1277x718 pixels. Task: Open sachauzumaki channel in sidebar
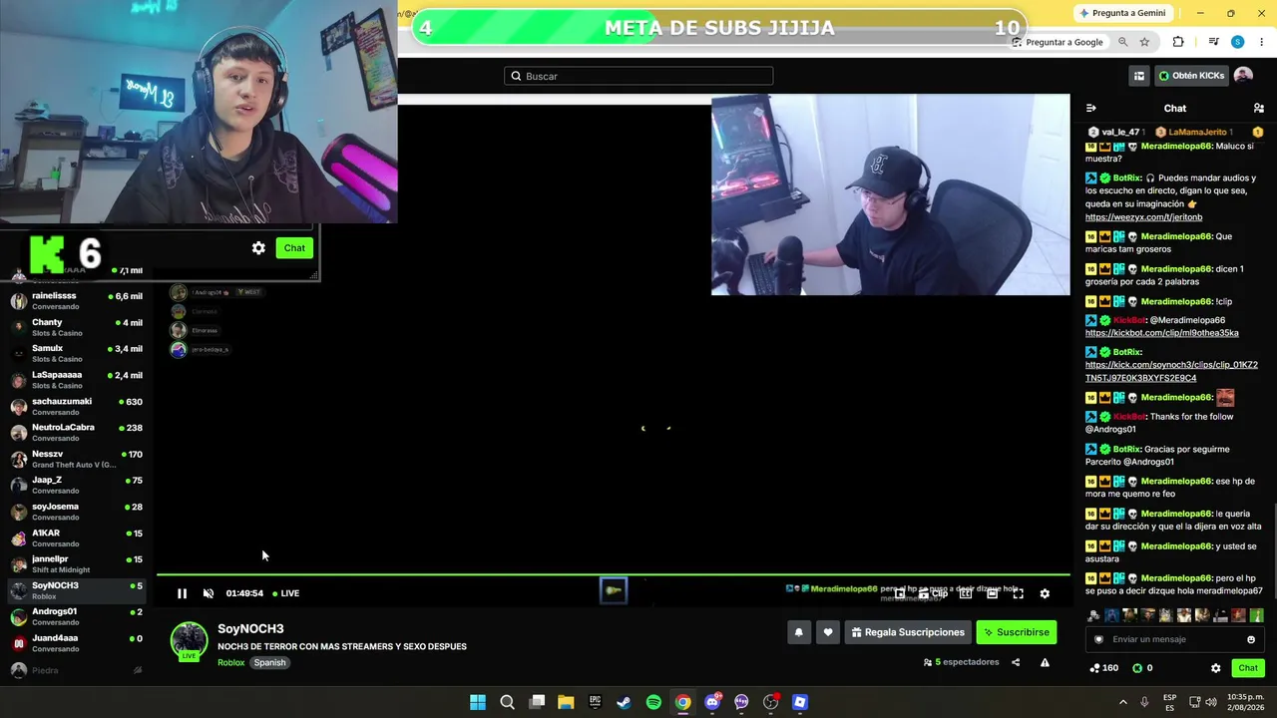point(76,406)
